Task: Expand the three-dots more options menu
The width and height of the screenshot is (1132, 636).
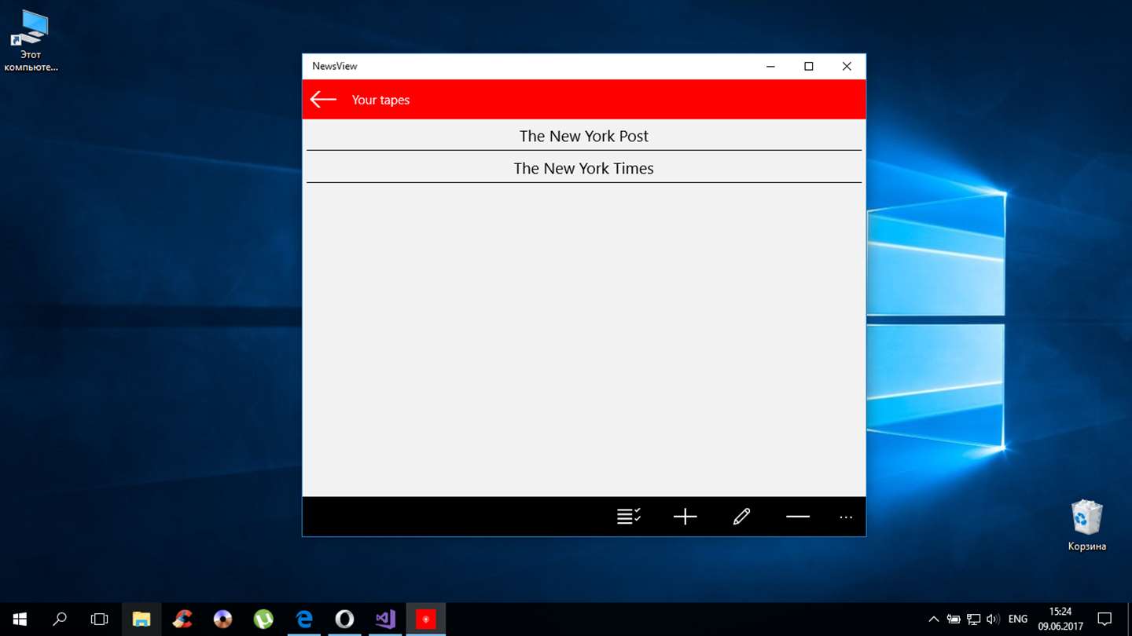Action: [x=846, y=517]
